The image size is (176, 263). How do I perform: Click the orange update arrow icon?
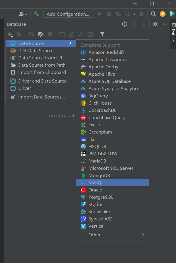tap(163, 14)
